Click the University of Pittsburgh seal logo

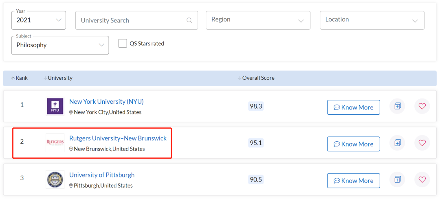point(55,179)
